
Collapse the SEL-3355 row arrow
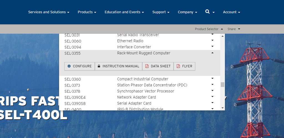(212, 53)
